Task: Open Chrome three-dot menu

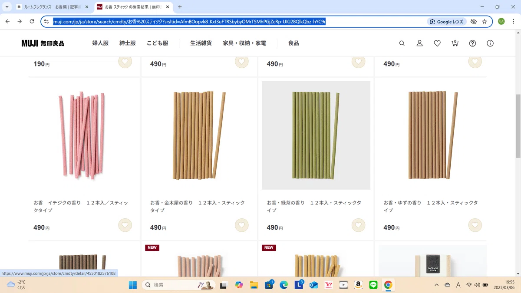Action: (x=513, y=21)
